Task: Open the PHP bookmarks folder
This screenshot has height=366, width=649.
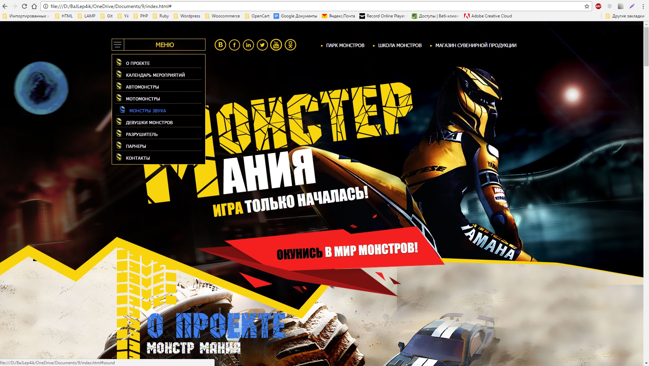Action: (141, 16)
